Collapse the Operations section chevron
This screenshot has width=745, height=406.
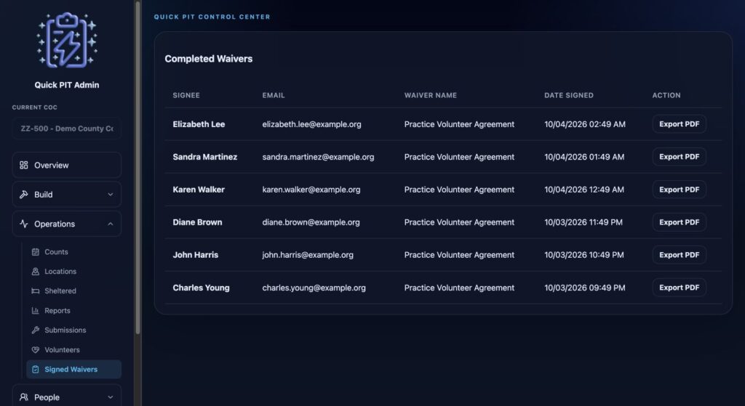[111, 224]
